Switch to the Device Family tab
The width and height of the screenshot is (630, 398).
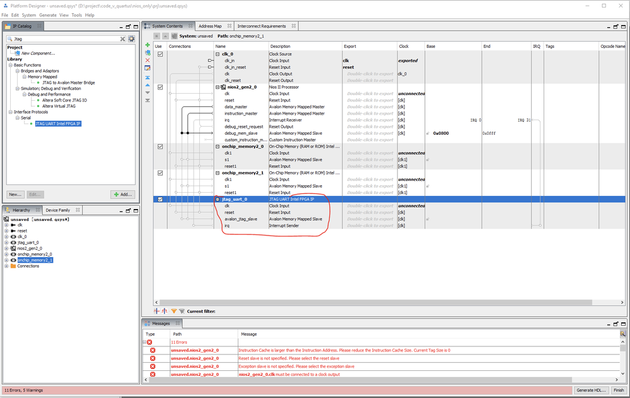[x=58, y=210]
